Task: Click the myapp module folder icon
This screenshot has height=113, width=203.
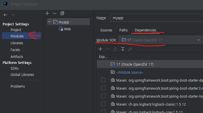Action: point(55,22)
